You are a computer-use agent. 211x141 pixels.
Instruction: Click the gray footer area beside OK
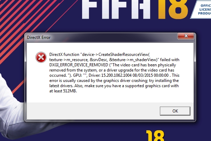pyautogui.click(x=93, y=111)
